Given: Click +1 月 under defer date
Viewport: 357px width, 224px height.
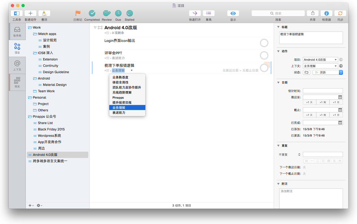Looking at the screenshot, I should click(336, 102).
